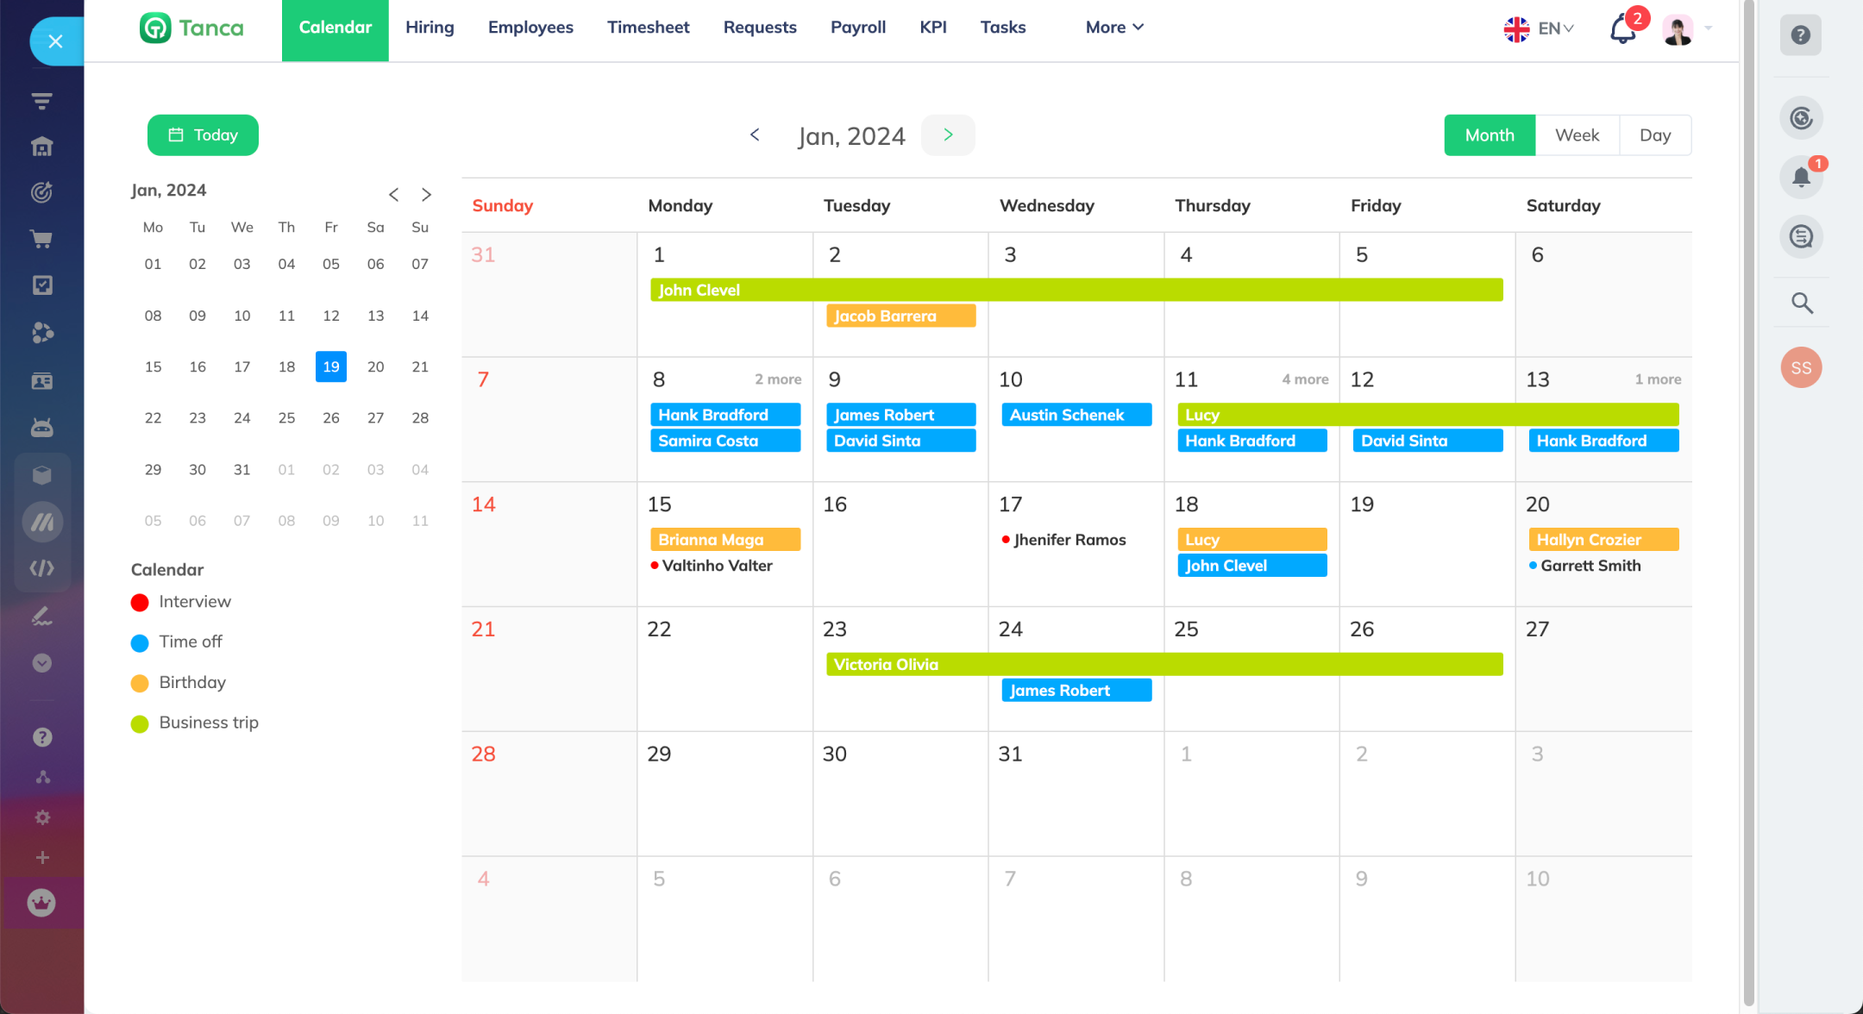Viewport: 1863px width, 1014px height.
Task: Click the settings gear in left sidebar
Action: point(42,817)
